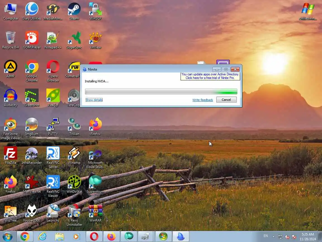Screen dimensions: 322x242
Task: Launch Glary Utilities shortcut
Action: click(32, 11)
